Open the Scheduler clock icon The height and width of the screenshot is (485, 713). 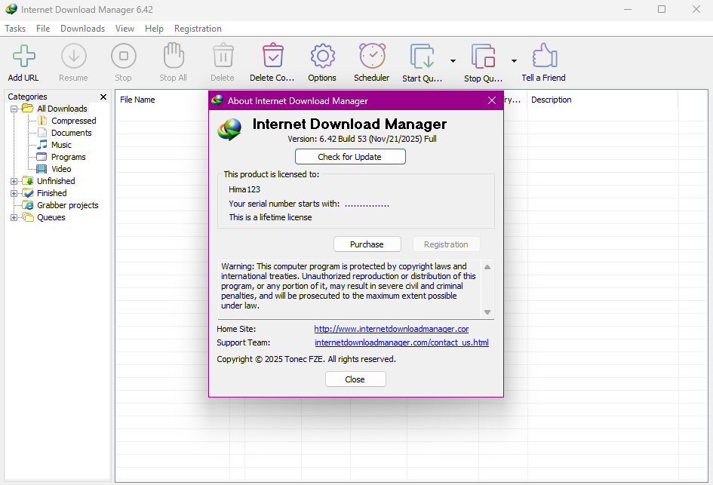coord(372,57)
